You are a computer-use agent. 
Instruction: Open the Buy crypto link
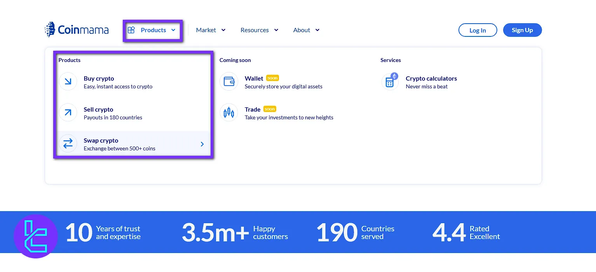[x=99, y=78]
